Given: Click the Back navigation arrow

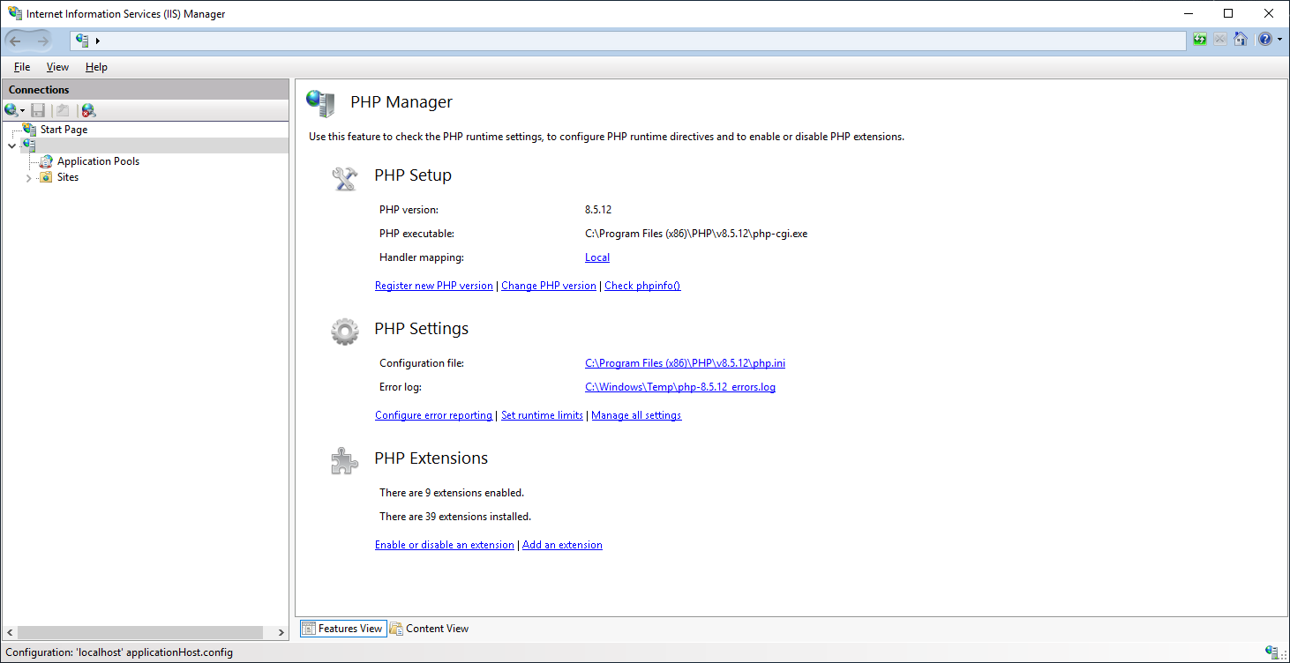Looking at the screenshot, I should click(x=16, y=41).
